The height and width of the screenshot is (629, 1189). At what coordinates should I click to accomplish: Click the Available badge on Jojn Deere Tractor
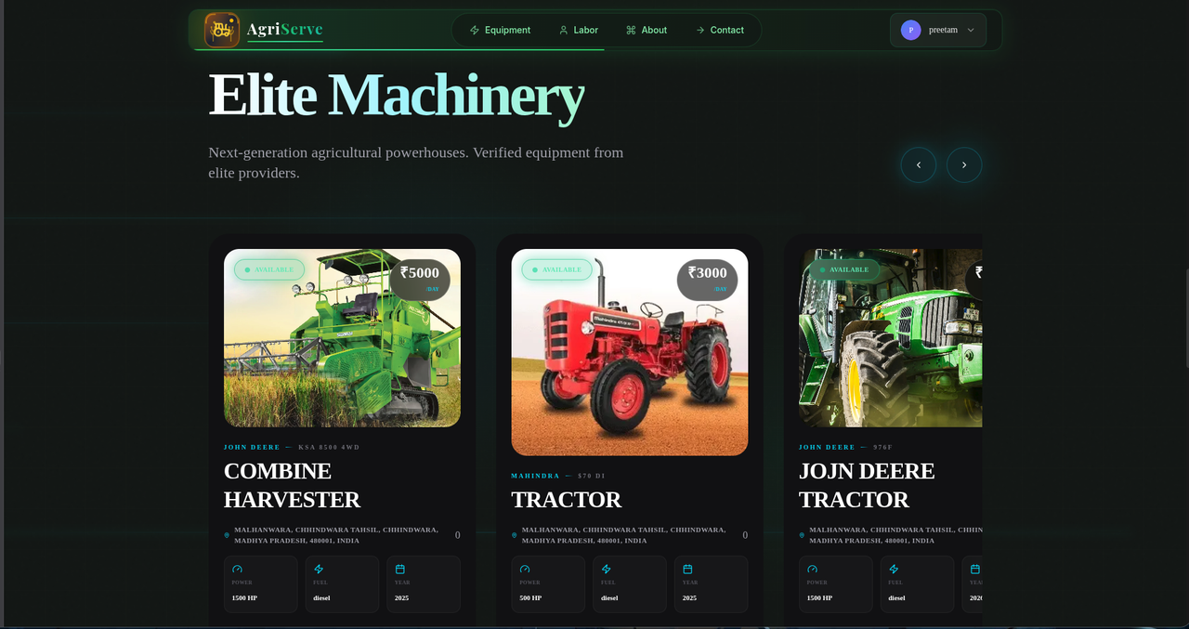pyautogui.click(x=844, y=269)
